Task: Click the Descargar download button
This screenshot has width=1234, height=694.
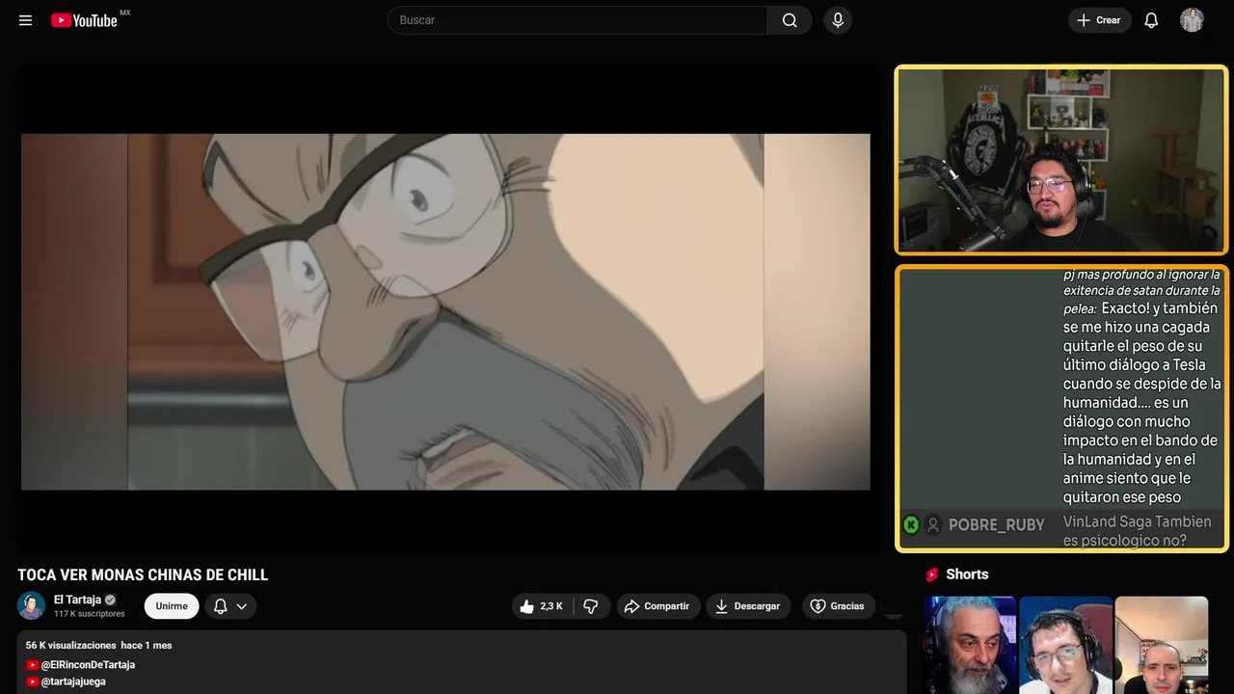Action: (748, 606)
